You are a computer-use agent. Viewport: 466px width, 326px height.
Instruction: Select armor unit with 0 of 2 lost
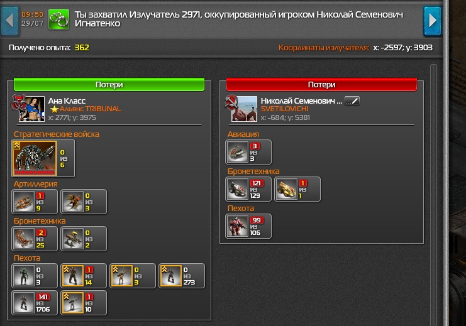point(84,239)
